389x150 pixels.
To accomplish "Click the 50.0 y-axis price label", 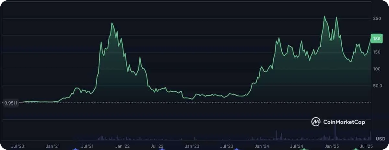I will 377,86.
